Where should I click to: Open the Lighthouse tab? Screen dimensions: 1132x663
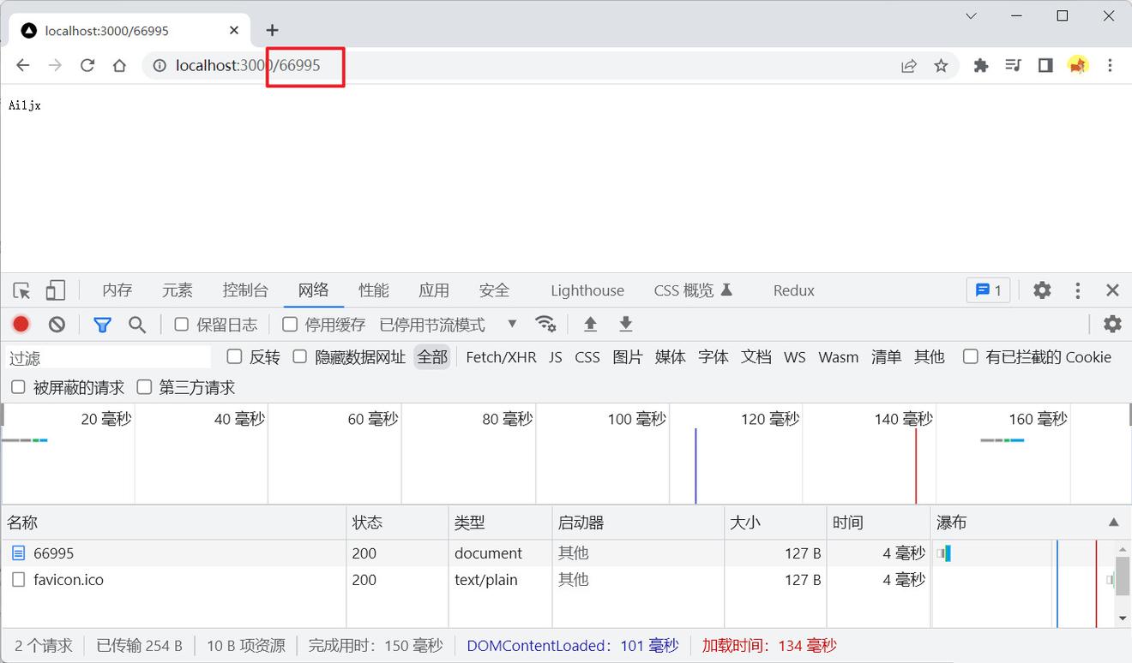587,290
